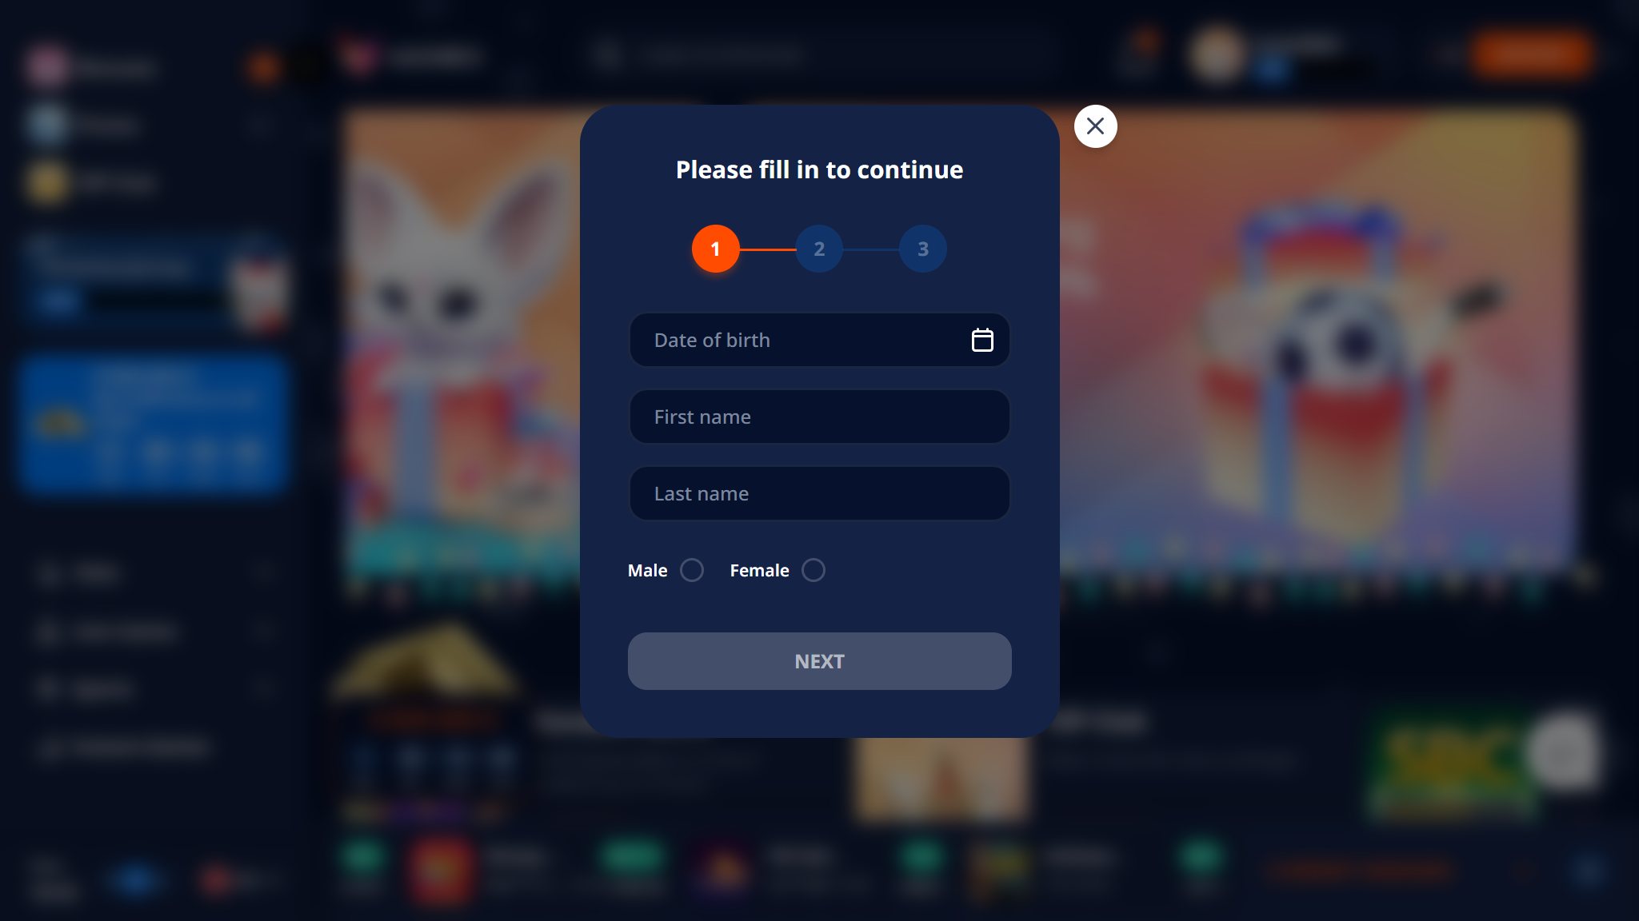This screenshot has width=1639, height=921.
Task: Jump to step 2 circle indicator
Action: (818, 249)
